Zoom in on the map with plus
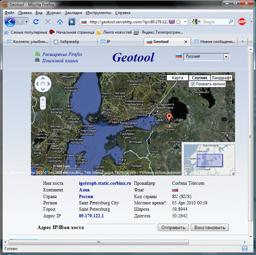The width and height of the screenshot is (256, 255). (43, 100)
